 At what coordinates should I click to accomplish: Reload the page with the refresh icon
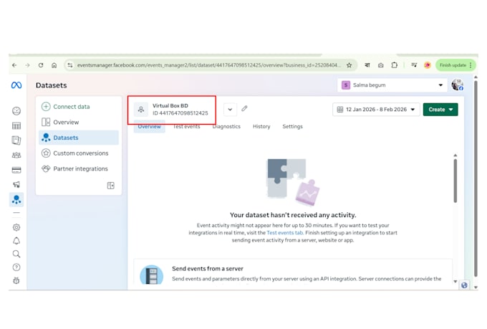coord(41,65)
